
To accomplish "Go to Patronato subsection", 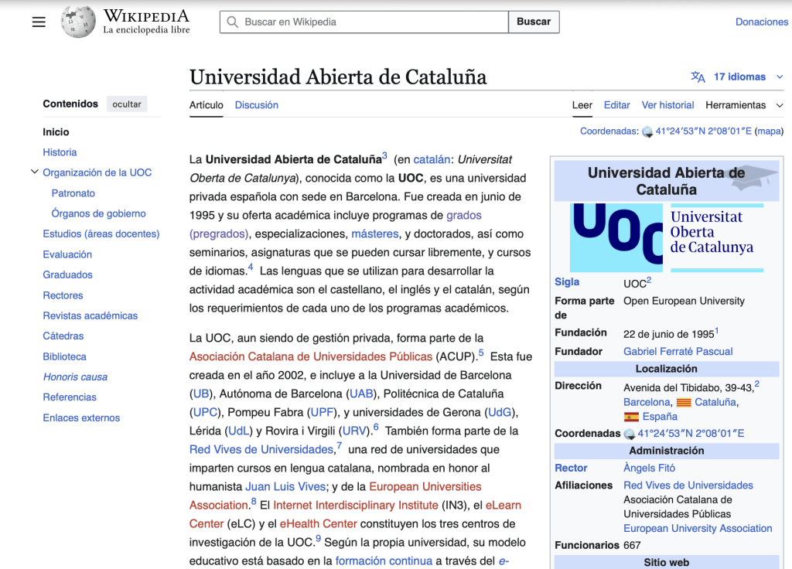I will 73,193.
